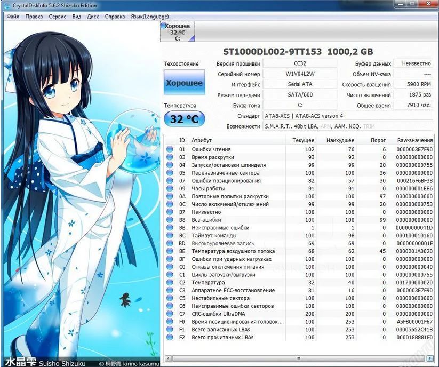Viewport: 439px width, 367px height.
Task: Click the features field S.M.A.R.T., 48bit LBA
Action: 348,126
